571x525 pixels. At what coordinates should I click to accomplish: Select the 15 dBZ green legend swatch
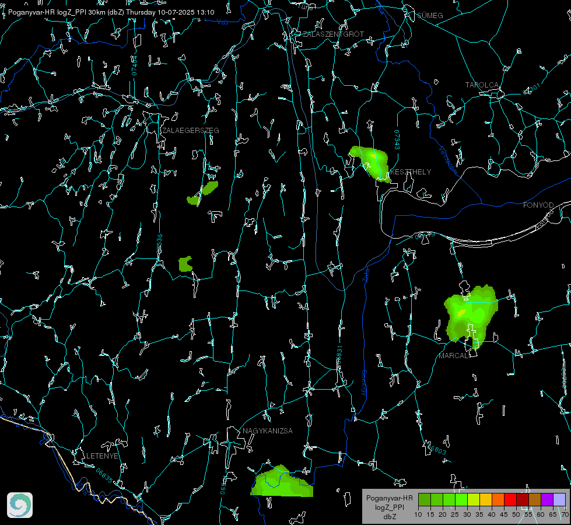(437, 499)
